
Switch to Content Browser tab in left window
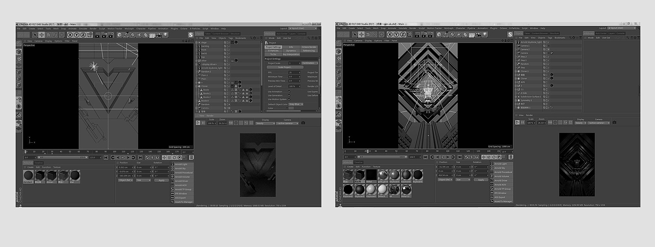point(221,34)
